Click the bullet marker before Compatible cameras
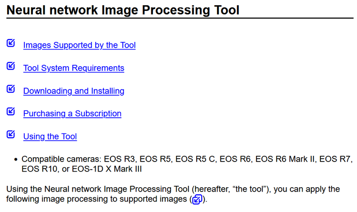Image resolution: width=357 pixels, height=212 pixels. (16, 159)
